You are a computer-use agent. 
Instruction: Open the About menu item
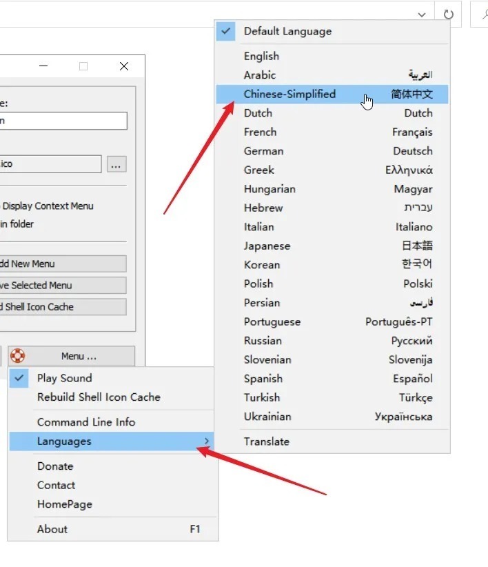tap(52, 529)
